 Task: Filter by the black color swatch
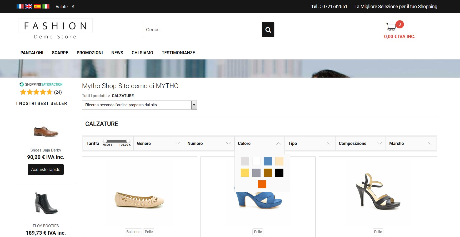(x=279, y=173)
